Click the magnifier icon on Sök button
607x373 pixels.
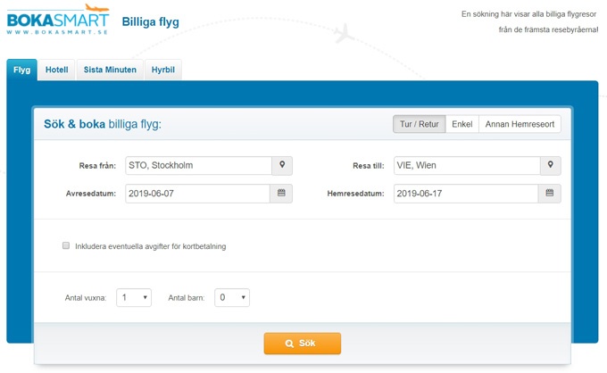coord(289,344)
